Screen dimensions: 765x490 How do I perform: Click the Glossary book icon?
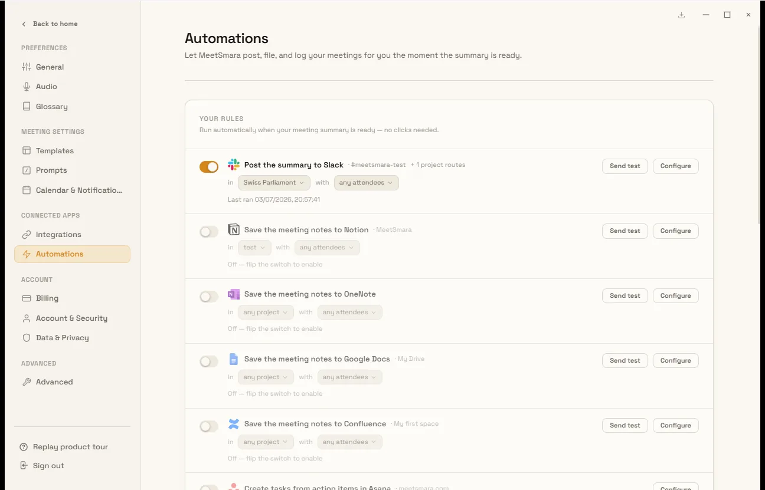pyautogui.click(x=27, y=107)
